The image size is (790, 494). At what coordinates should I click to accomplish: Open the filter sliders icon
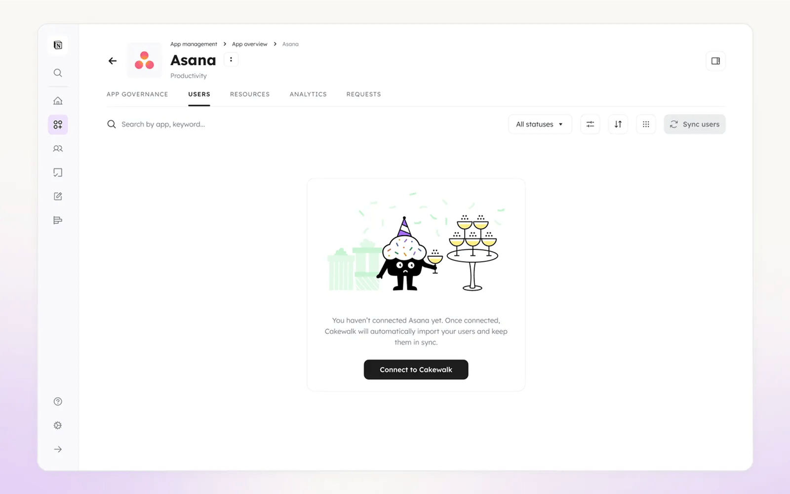click(590, 124)
